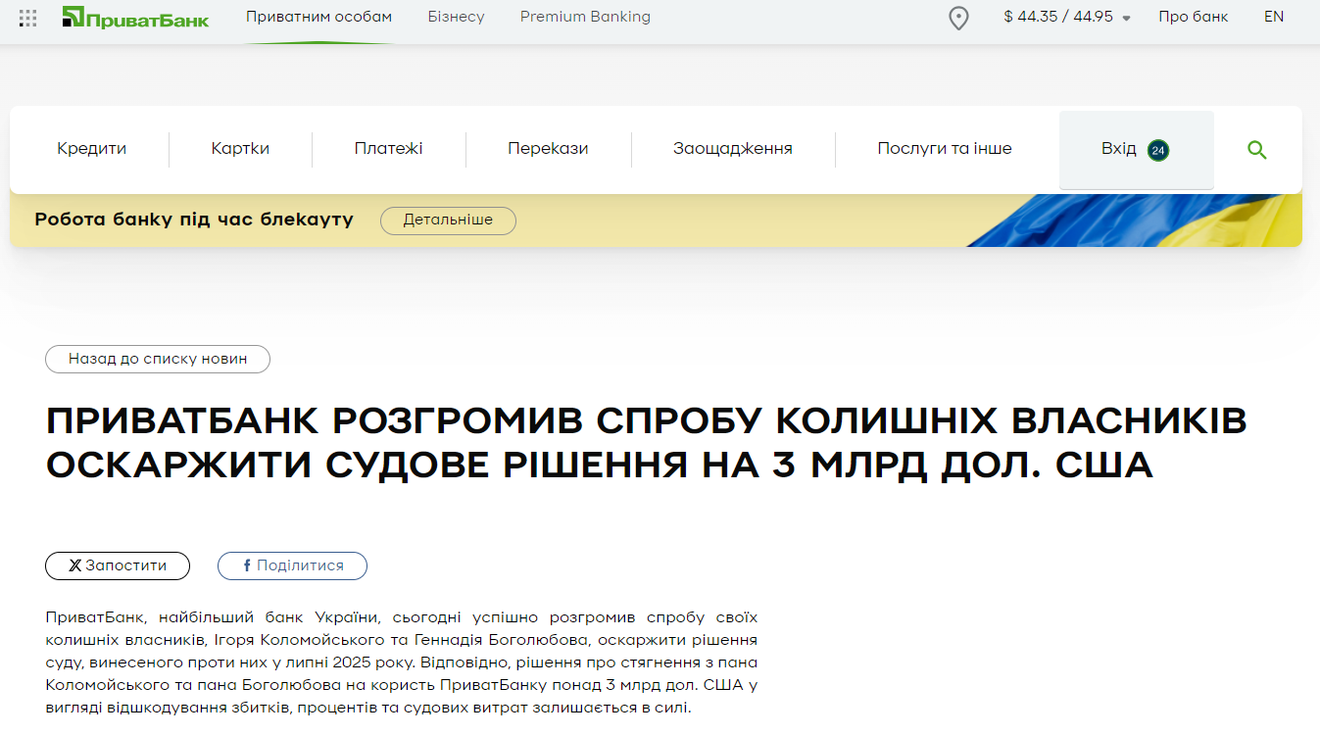Open the Послуги та інше menu
This screenshot has height=736, width=1320.
coord(945,149)
